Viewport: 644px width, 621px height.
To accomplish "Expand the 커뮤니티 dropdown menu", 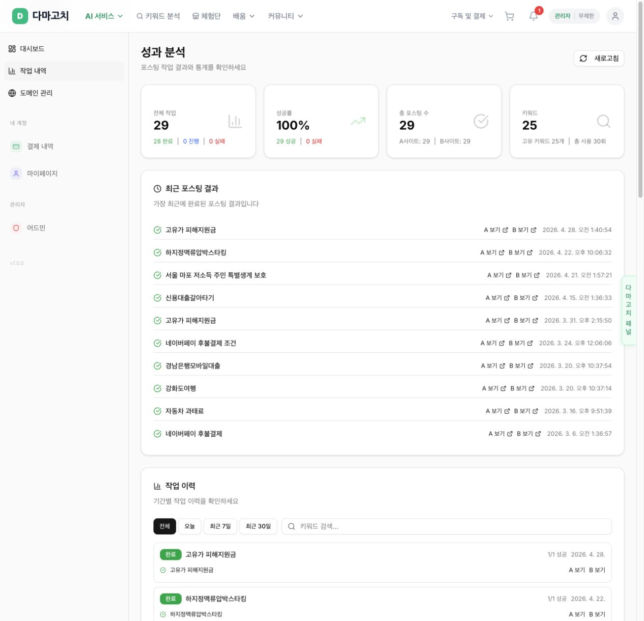I will pos(286,16).
